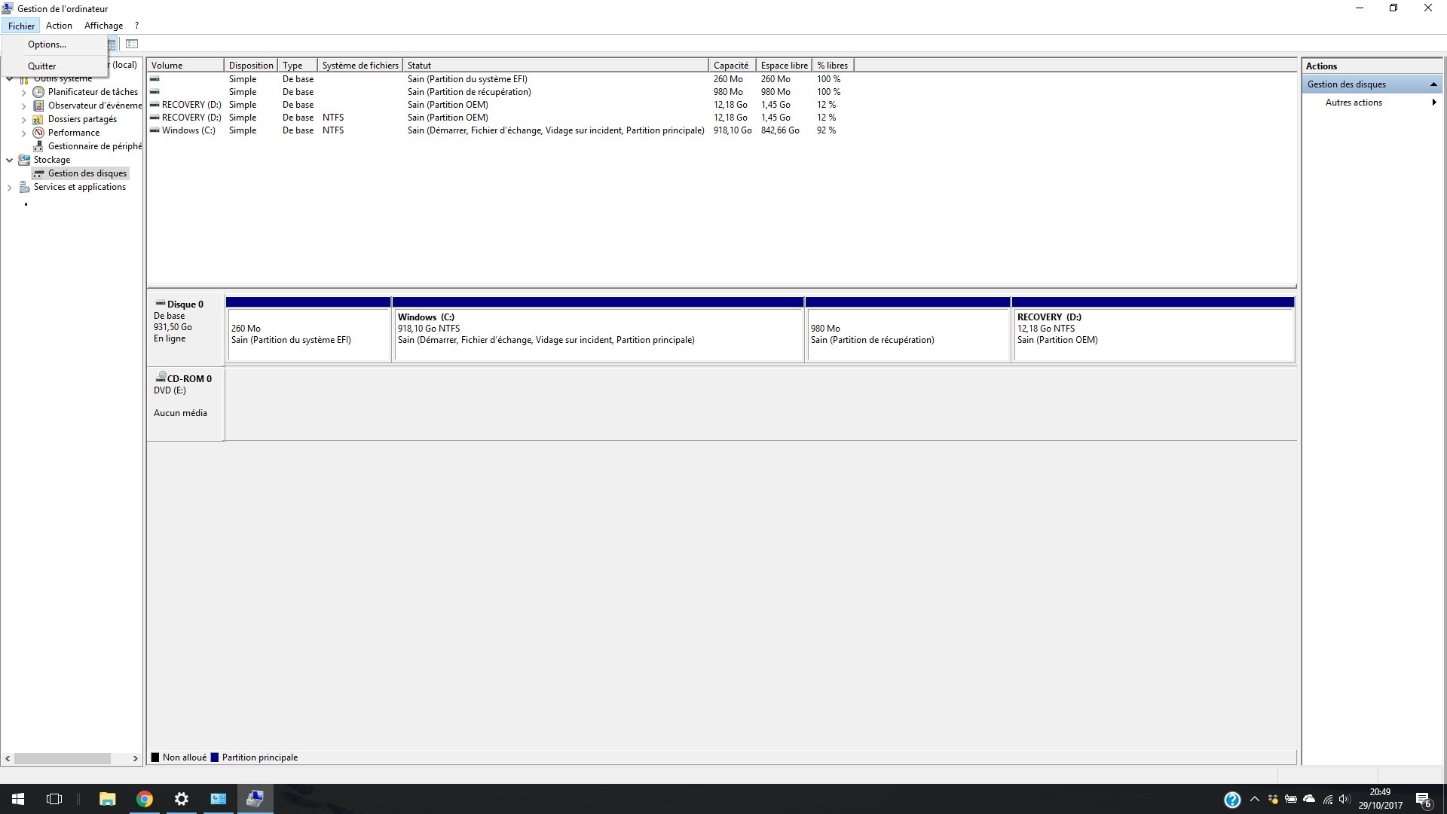This screenshot has height=814, width=1447.
Task: Show hidden tray icons chevron
Action: coord(1255,799)
